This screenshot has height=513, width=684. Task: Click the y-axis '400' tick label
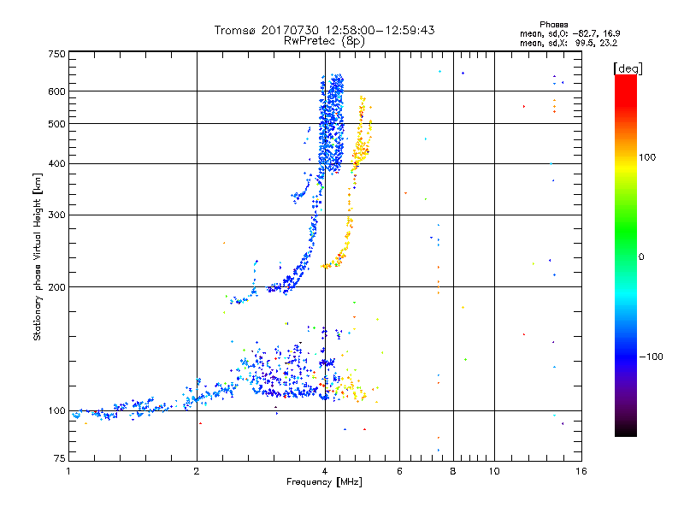click(x=56, y=163)
